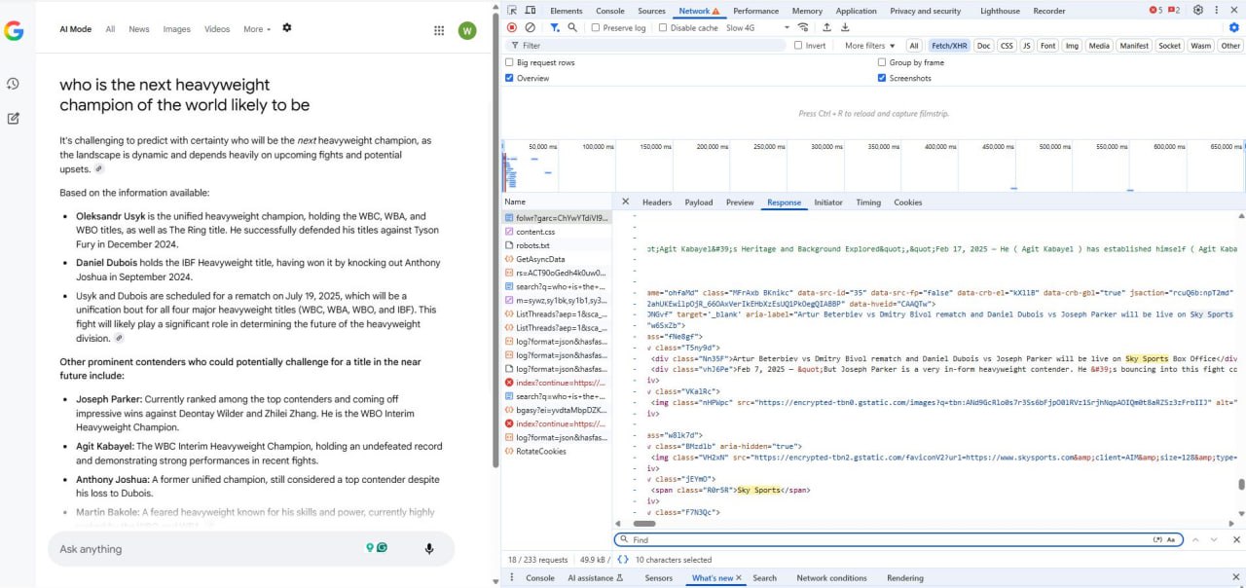Open AI assistance drawer tab

coord(596,578)
